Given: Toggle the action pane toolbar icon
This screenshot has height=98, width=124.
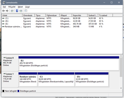Looking at the screenshot, I should (21, 11).
